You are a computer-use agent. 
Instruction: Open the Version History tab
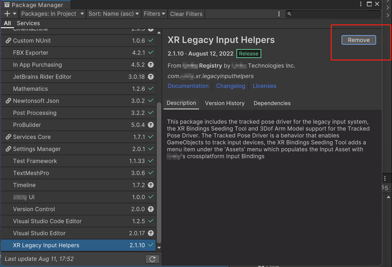tap(225, 103)
